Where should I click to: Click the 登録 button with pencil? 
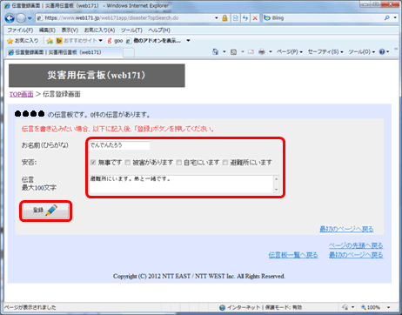click(x=45, y=211)
